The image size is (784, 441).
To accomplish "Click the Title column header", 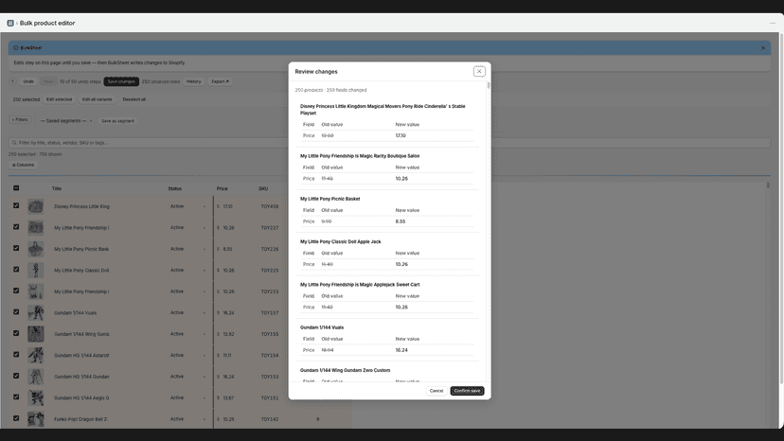I will coord(57,189).
